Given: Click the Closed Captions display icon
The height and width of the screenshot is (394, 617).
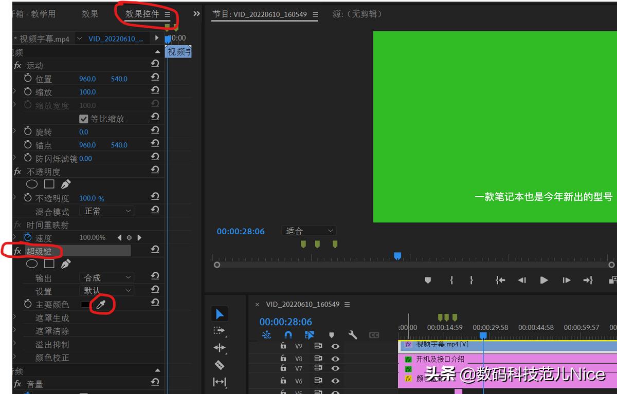Looking at the screenshot, I should click(x=373, y=335).
